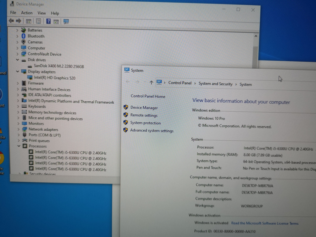
Task: Select Memory technology devices tree item
Action: [52, 113]
